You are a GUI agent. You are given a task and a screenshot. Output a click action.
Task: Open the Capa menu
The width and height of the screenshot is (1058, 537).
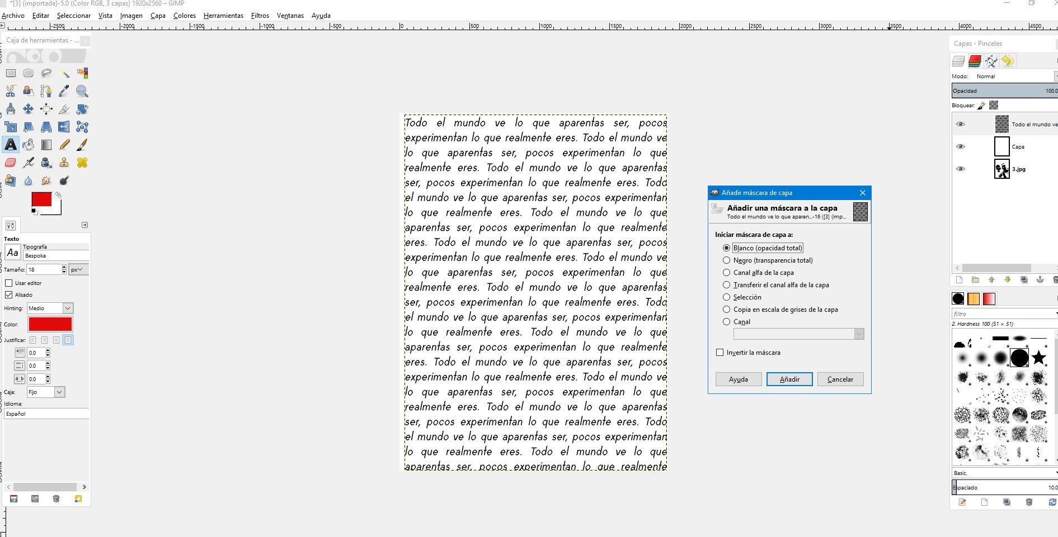158,16
